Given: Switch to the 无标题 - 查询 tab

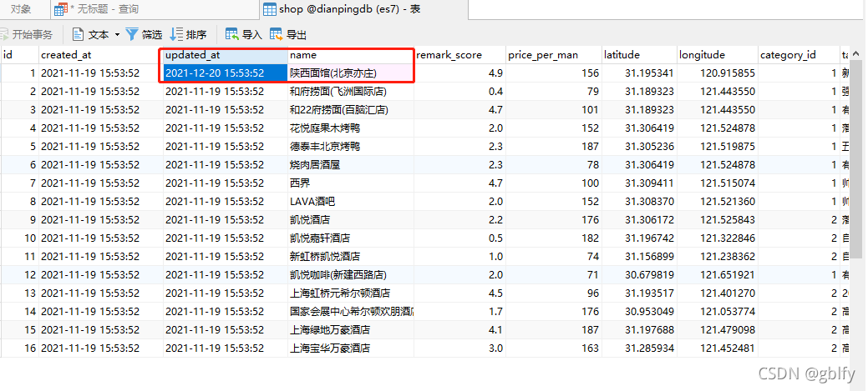Looking at the screenshot, I should tap(155, 9).
